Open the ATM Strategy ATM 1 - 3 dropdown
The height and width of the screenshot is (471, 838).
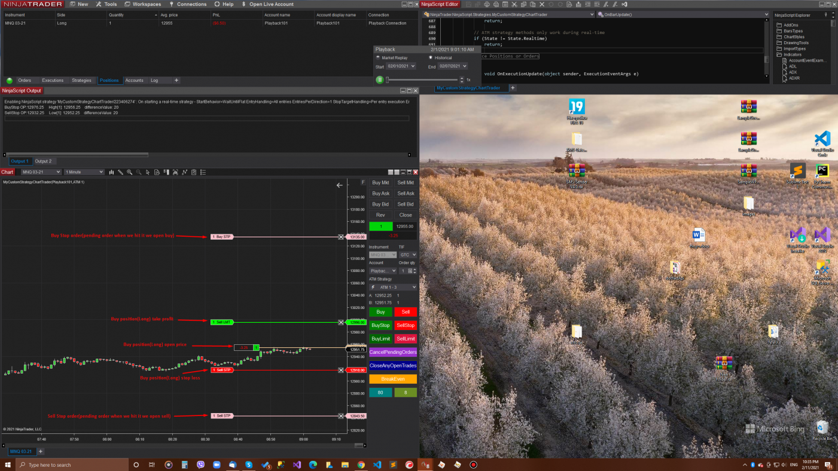click(393, 287)
